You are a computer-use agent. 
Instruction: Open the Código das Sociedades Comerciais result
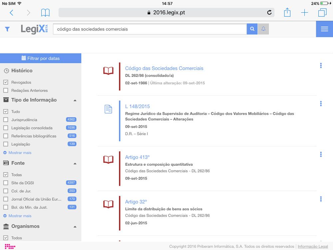[164, 68]
